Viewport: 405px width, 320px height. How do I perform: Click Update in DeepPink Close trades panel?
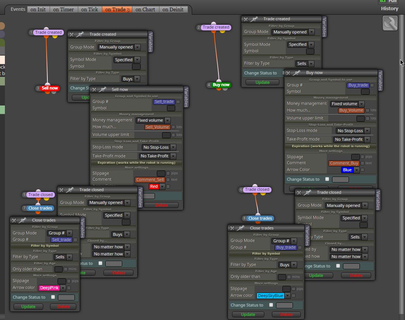(29, 306)
